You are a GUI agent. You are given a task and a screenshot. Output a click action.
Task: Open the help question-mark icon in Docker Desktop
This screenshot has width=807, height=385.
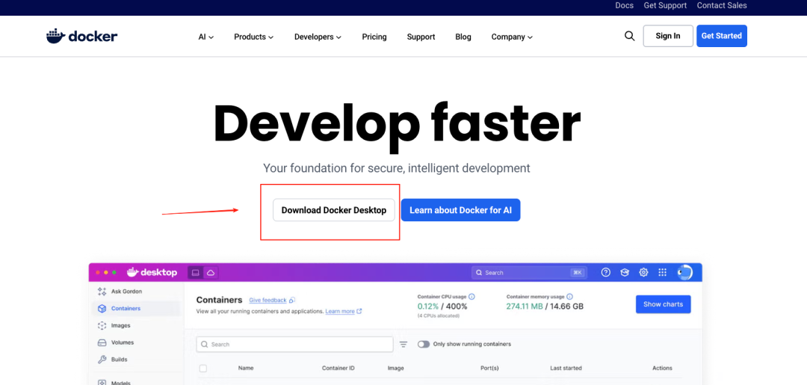click(x=606, y=272)
